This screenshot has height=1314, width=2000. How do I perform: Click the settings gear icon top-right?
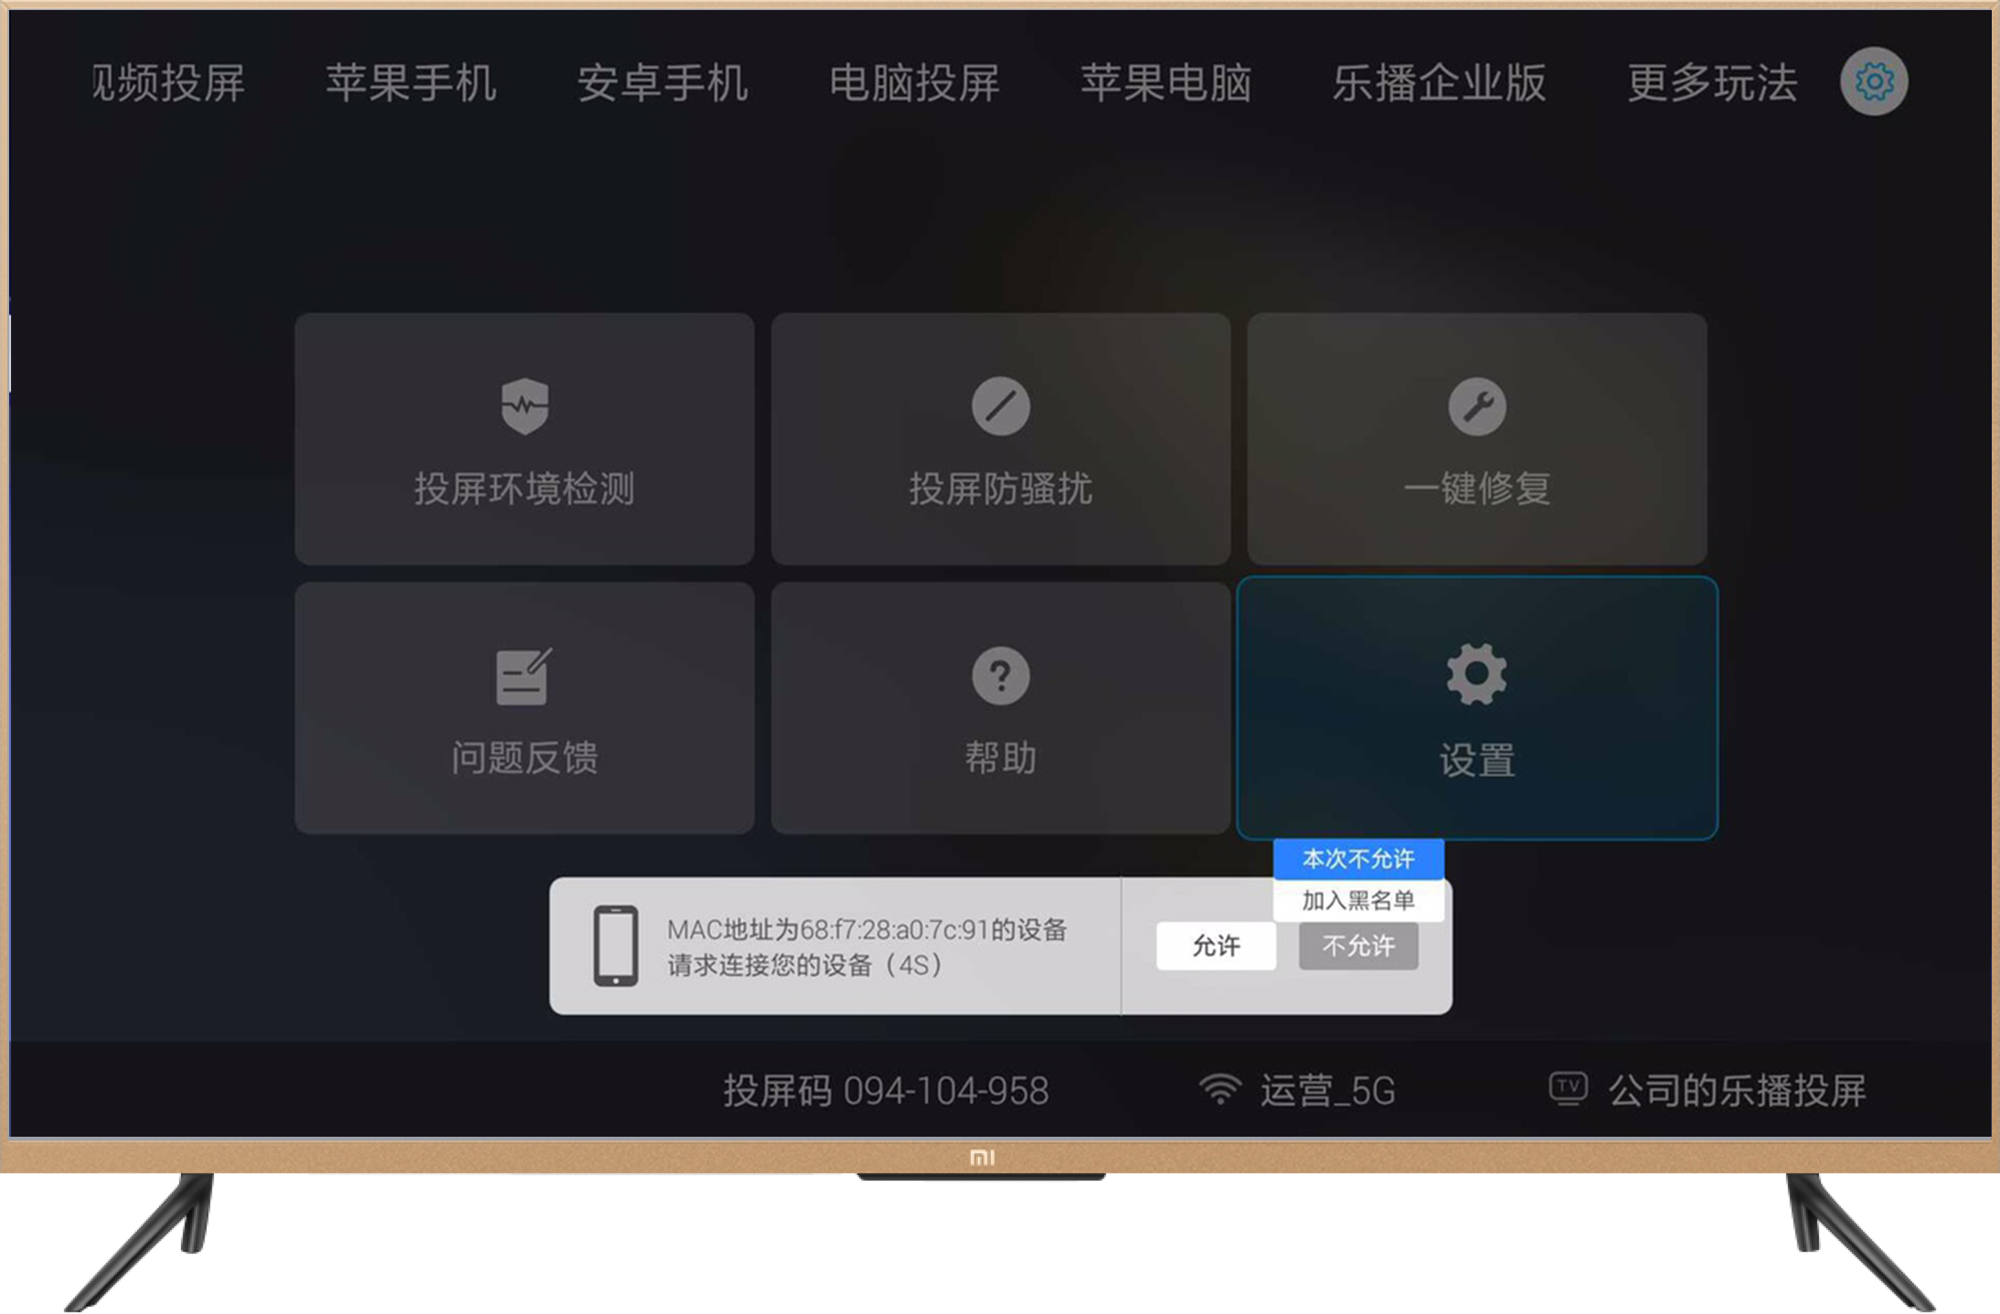[x=1874, y=82]
